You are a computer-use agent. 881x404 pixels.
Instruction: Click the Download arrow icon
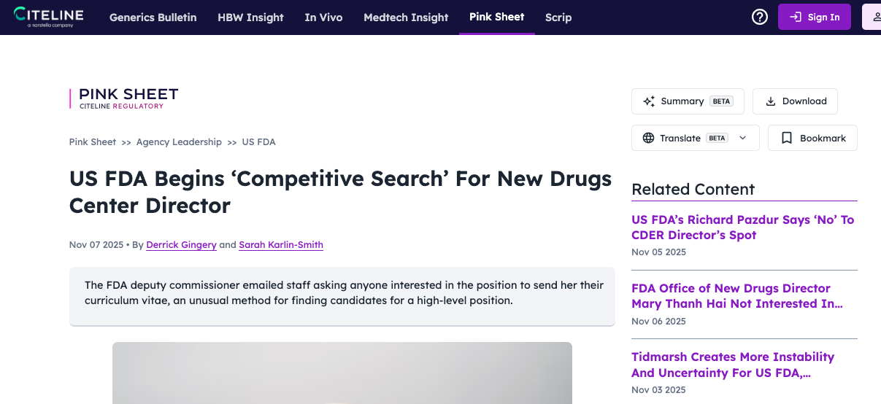[770, 101]
